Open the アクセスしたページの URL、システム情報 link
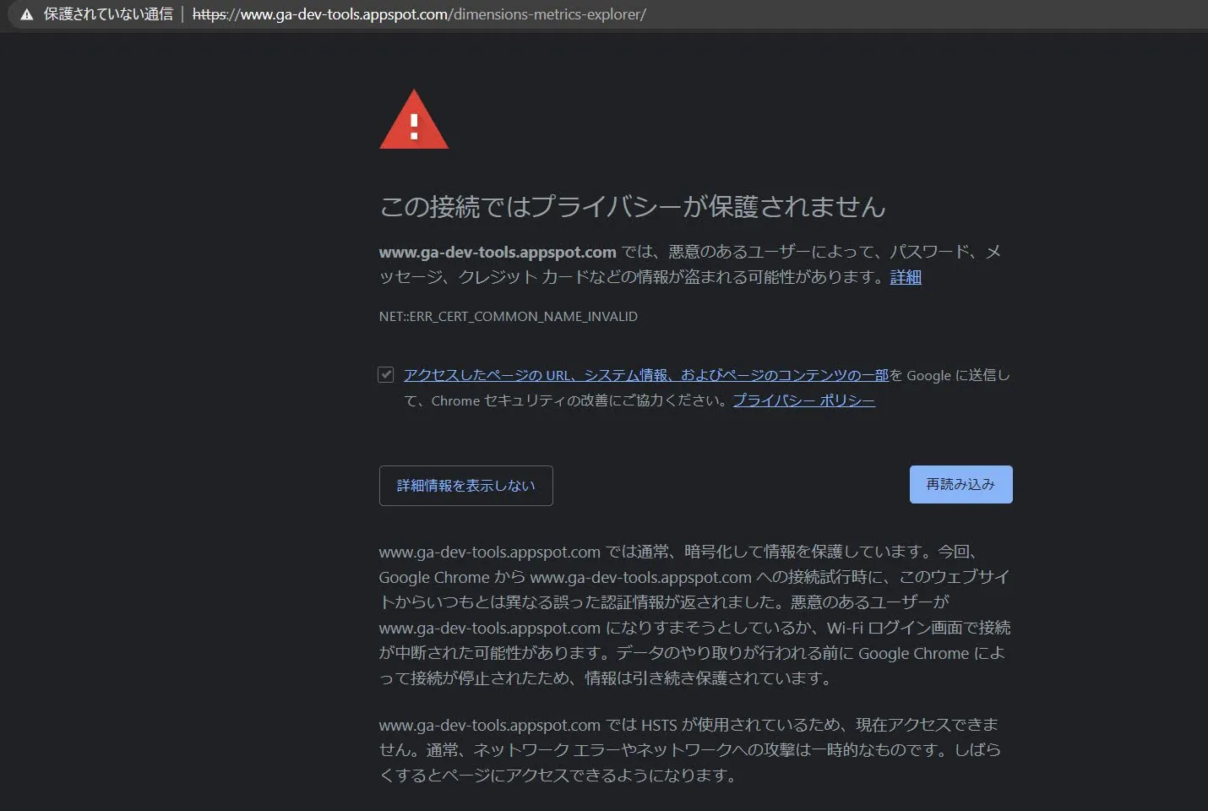The width and height of the screenshot is (1208, 811). 646,375
